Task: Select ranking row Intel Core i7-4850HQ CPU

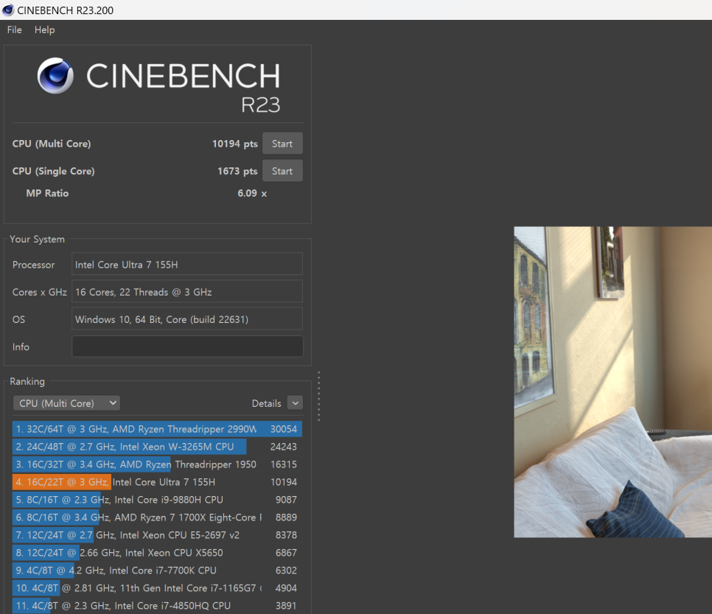Action: (157, 606)
